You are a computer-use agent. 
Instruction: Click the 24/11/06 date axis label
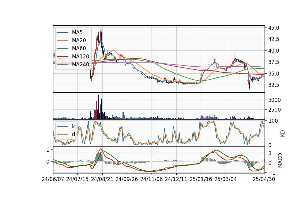click(152, 179)
